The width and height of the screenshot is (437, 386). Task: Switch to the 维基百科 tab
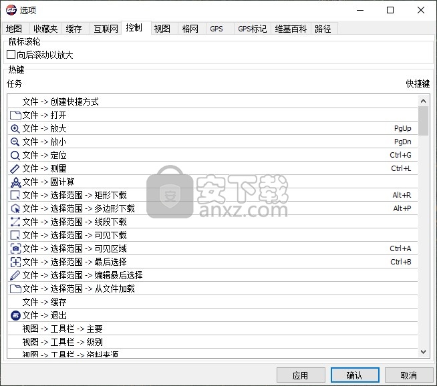[291, 29]
